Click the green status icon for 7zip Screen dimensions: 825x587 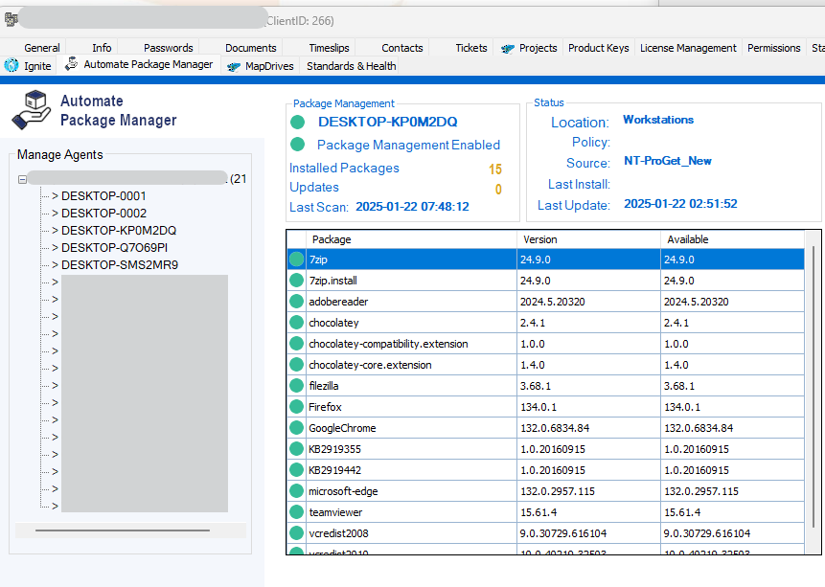[296, 260]
